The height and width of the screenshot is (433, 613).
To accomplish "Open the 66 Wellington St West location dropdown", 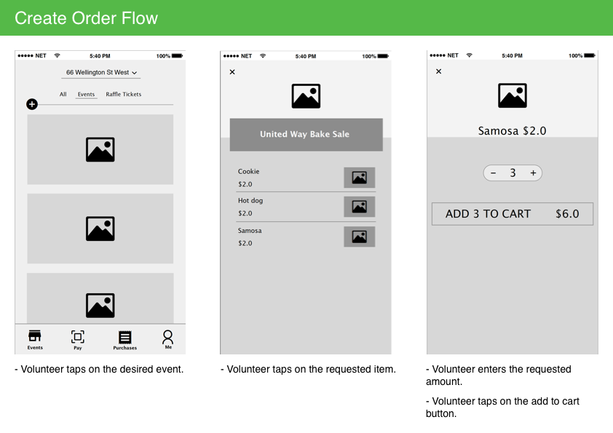I will pyautogui.click(x=100, y=73).
